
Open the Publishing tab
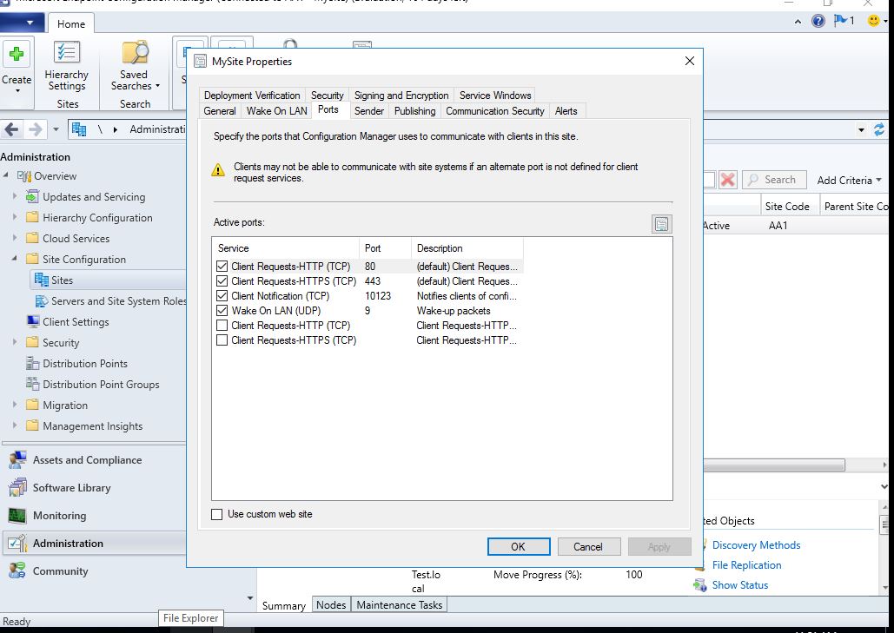pyautogui.click(x=414, y=111)
